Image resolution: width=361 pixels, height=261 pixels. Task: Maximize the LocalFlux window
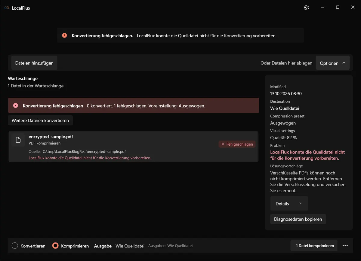tap(338, 8)
